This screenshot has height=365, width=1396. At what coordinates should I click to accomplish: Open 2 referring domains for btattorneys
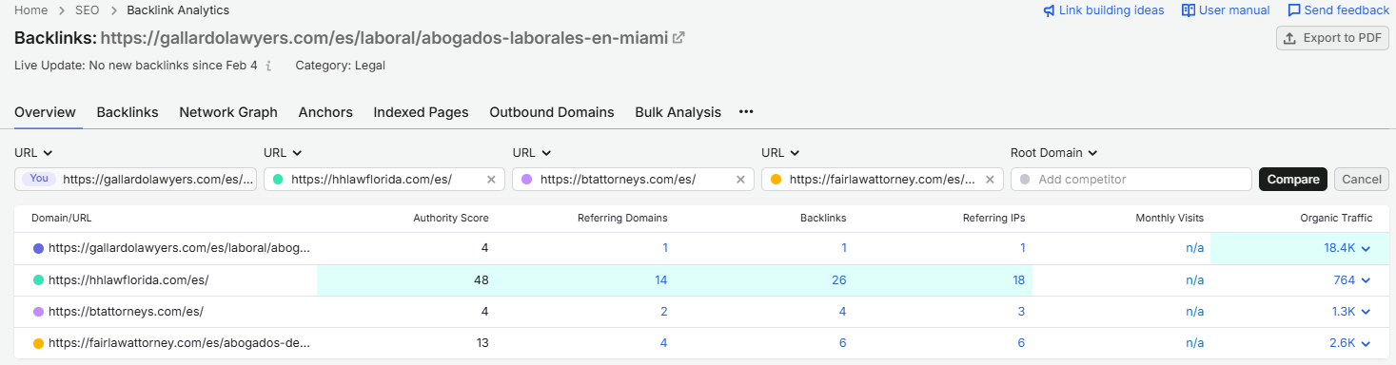point(664,312)
